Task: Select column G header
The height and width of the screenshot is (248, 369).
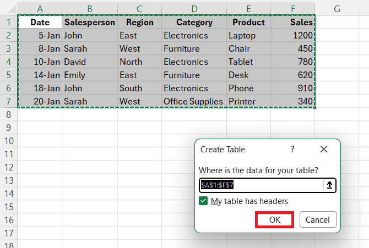Action: (337, 9)
